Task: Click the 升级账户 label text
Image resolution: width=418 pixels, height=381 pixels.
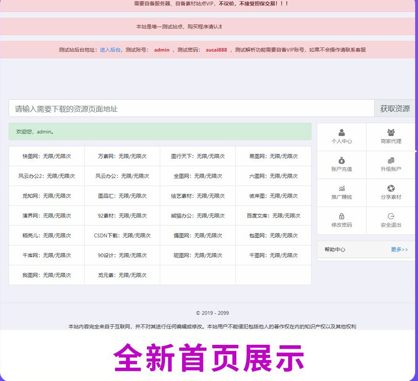Action: [x=391, y=169]
